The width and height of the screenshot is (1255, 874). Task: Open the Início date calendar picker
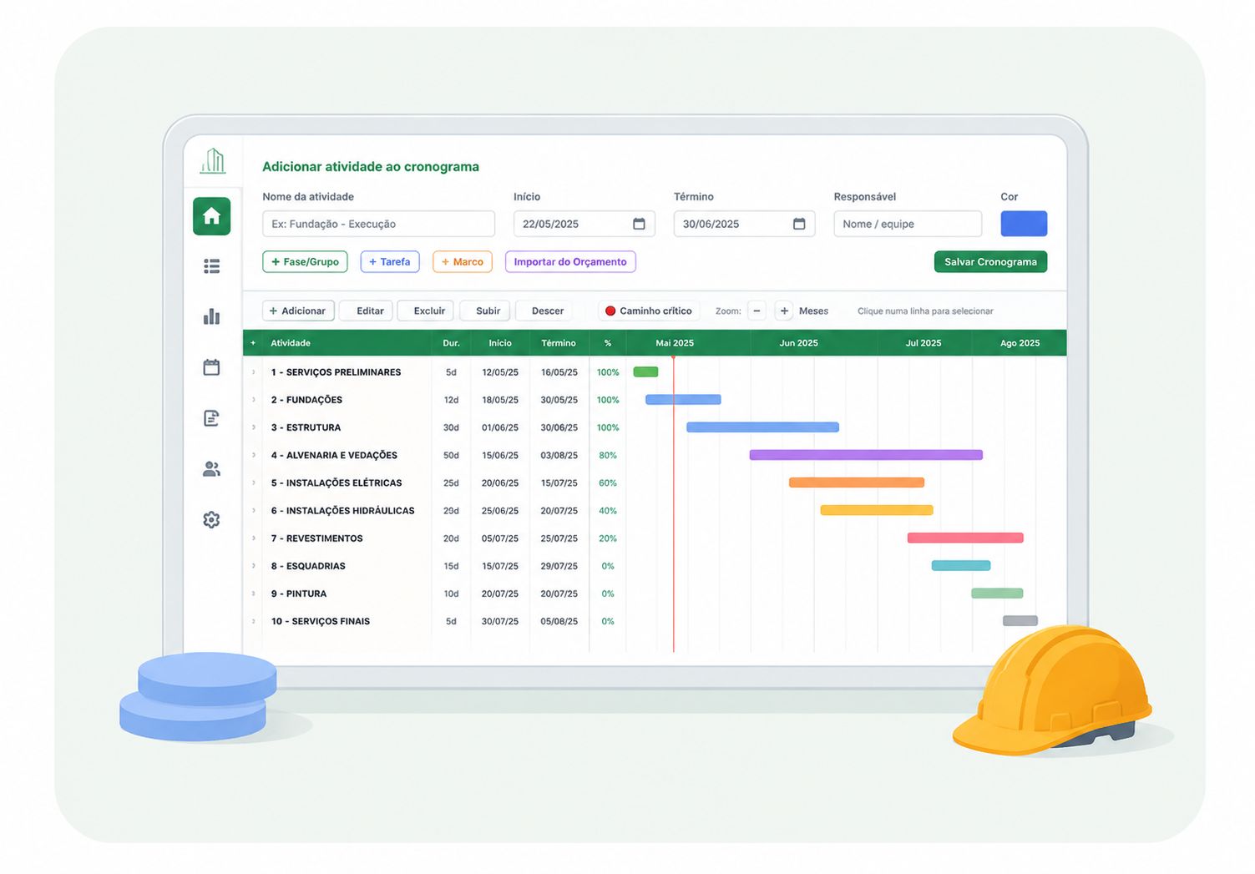click(639, 224)
